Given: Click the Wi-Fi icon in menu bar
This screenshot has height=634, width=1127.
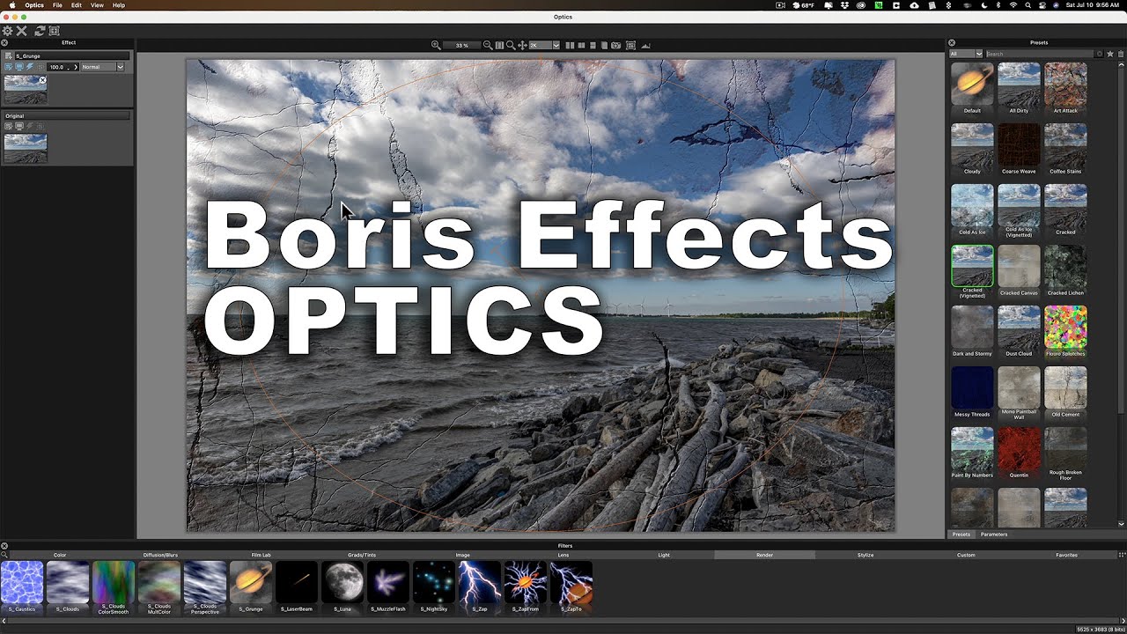Looking at the screenshot, I should click(x=1013, y=5).
